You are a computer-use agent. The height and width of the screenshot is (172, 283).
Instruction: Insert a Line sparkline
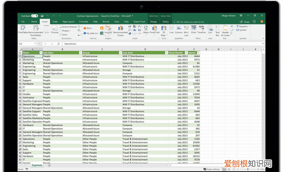[x=172, y=30]
